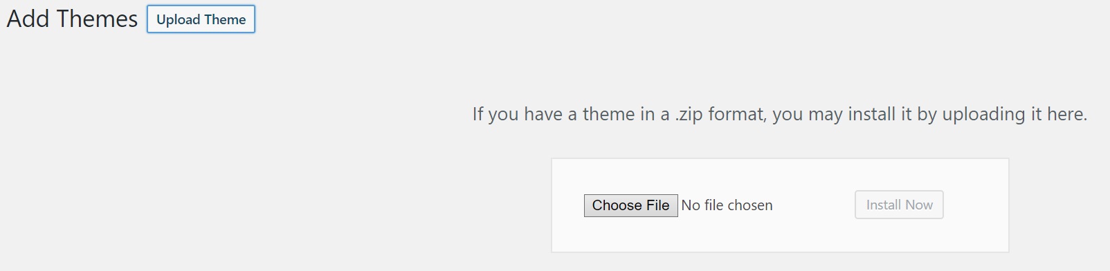This screenshot has height=271, width=1110.
Task: Click the blue-outlined Upload Theme button
Action: 201,19
